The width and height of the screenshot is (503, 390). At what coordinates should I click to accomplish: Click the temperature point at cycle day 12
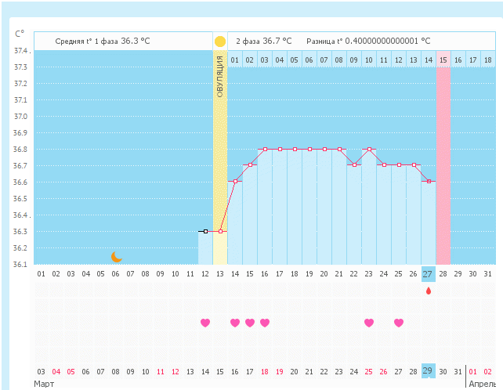(x=205, y=232)
